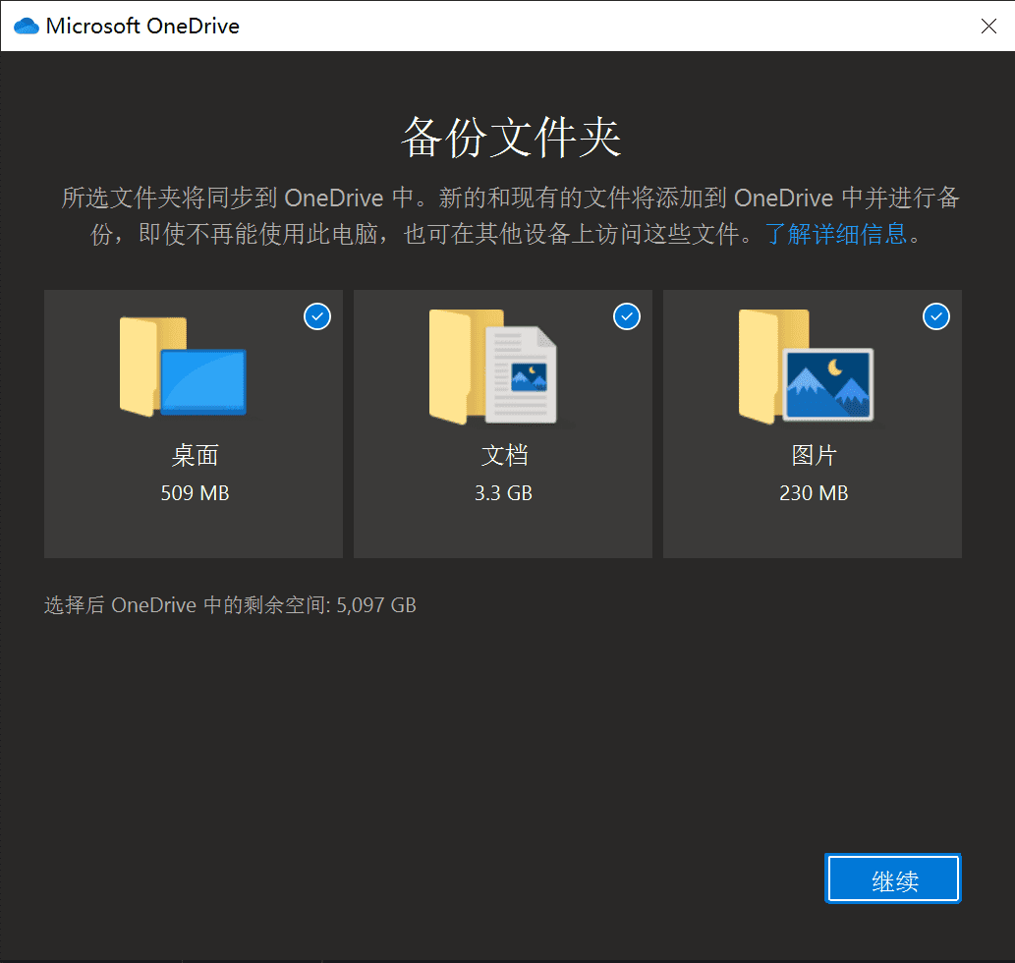Screen dimensions: 1015x963
Task: Click the 图片 (Pictures) folder icon
Action: [806, 367]
